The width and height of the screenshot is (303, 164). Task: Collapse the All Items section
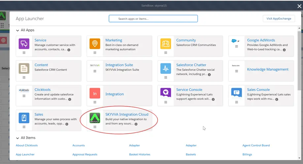tap(17, 138)
